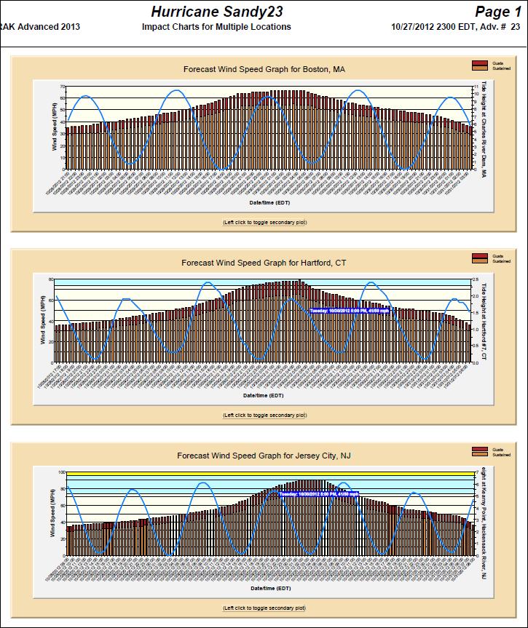This screenshot has width=528, height=628.
Task: Click the Impact Charts for Multiple Locations subtitle
Action: pos(216,27)
